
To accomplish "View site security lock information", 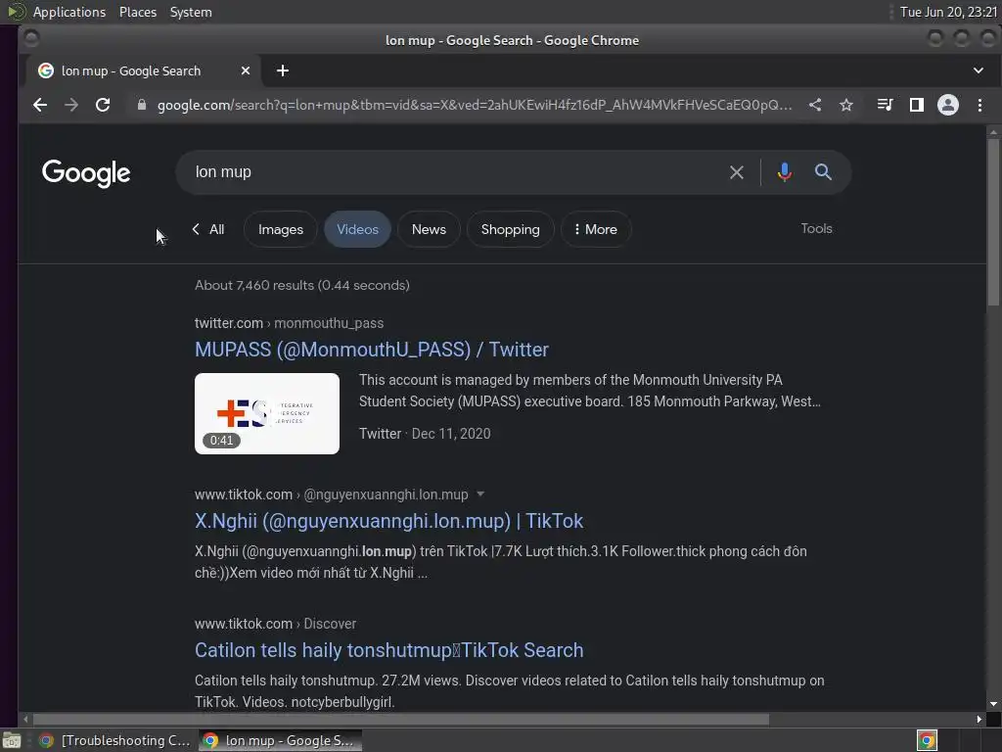I will 142,105.
